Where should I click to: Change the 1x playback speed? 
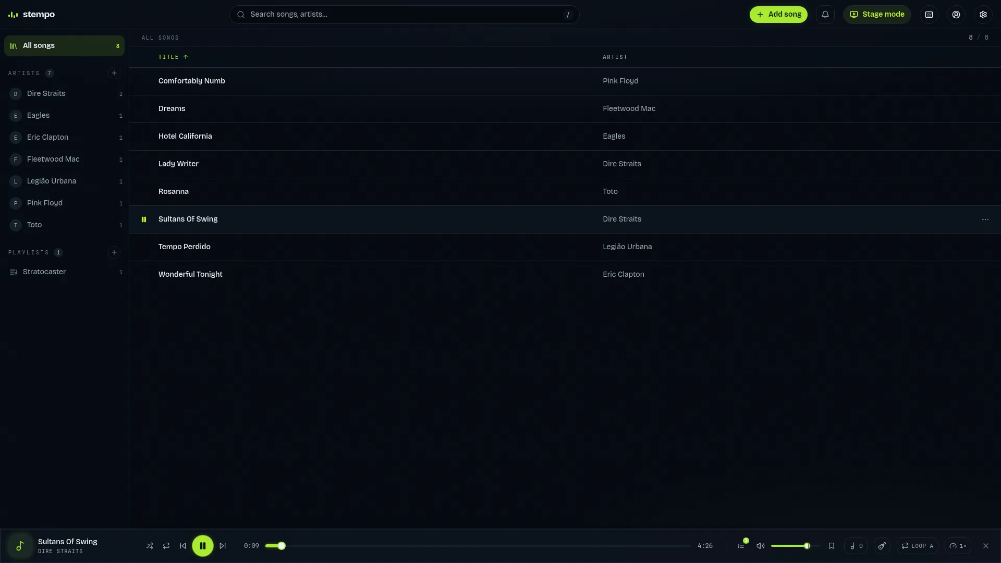958,546
